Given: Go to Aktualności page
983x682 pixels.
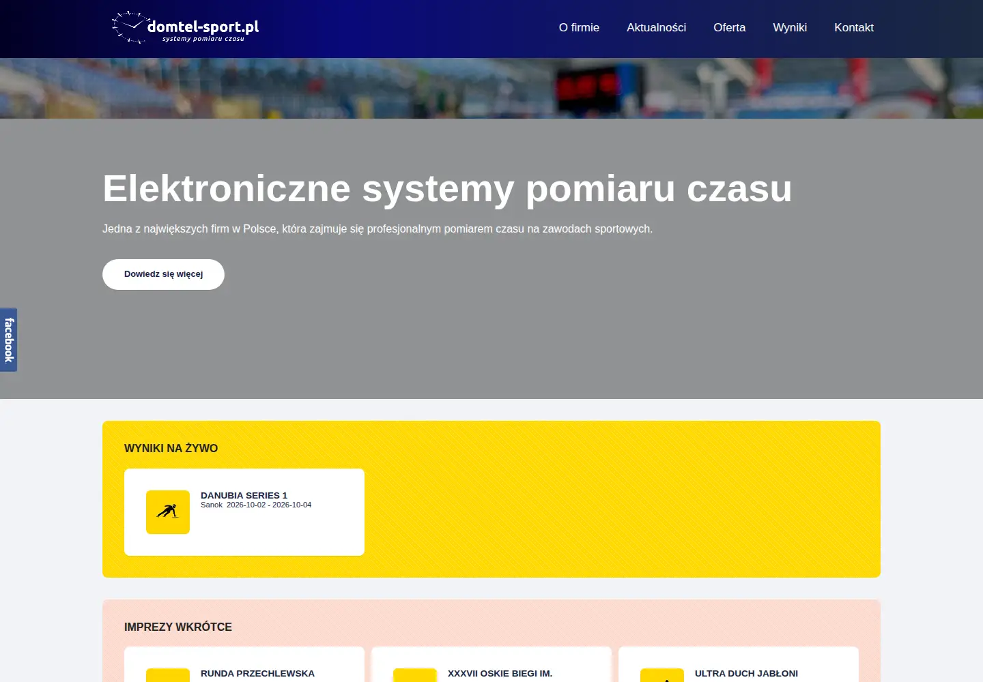Looking at the screenshot, I should pos(656,28).
